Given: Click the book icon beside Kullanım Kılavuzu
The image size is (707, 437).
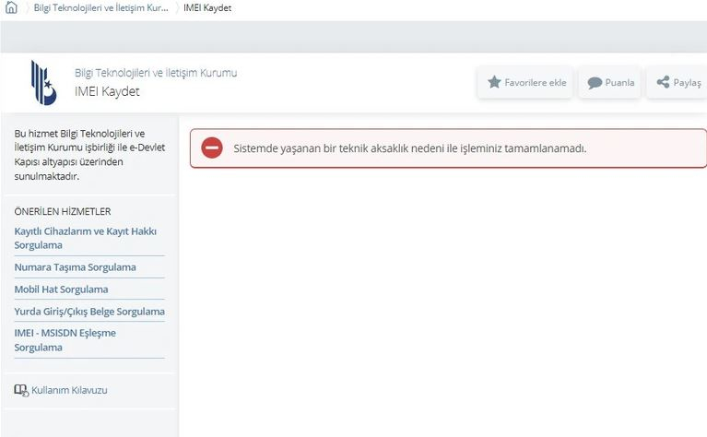Looking at the screenshot, I should coord(21,390).
